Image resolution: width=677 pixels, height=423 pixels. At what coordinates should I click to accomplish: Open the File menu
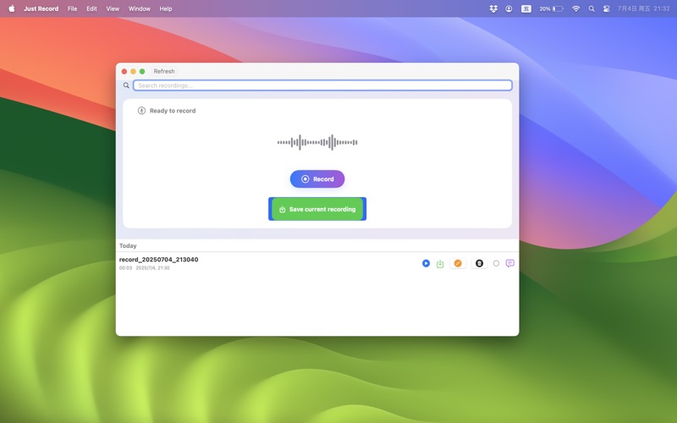72,8
